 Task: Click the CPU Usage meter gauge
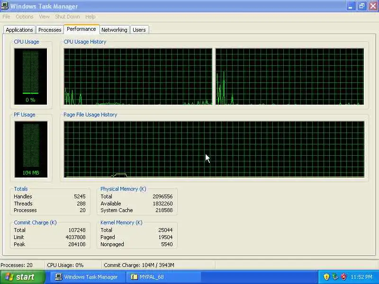click(x=30, y=76)
